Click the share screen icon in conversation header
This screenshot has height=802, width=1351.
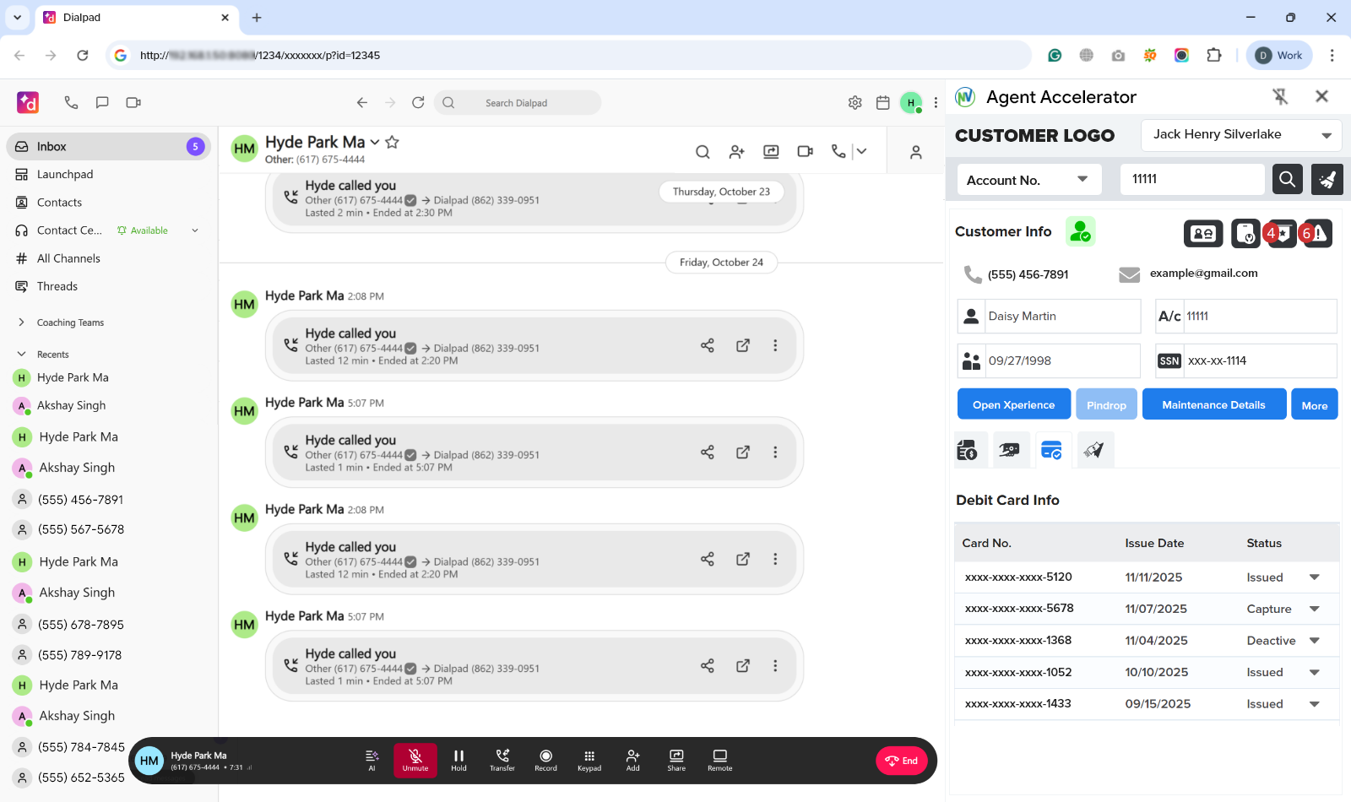771,152
